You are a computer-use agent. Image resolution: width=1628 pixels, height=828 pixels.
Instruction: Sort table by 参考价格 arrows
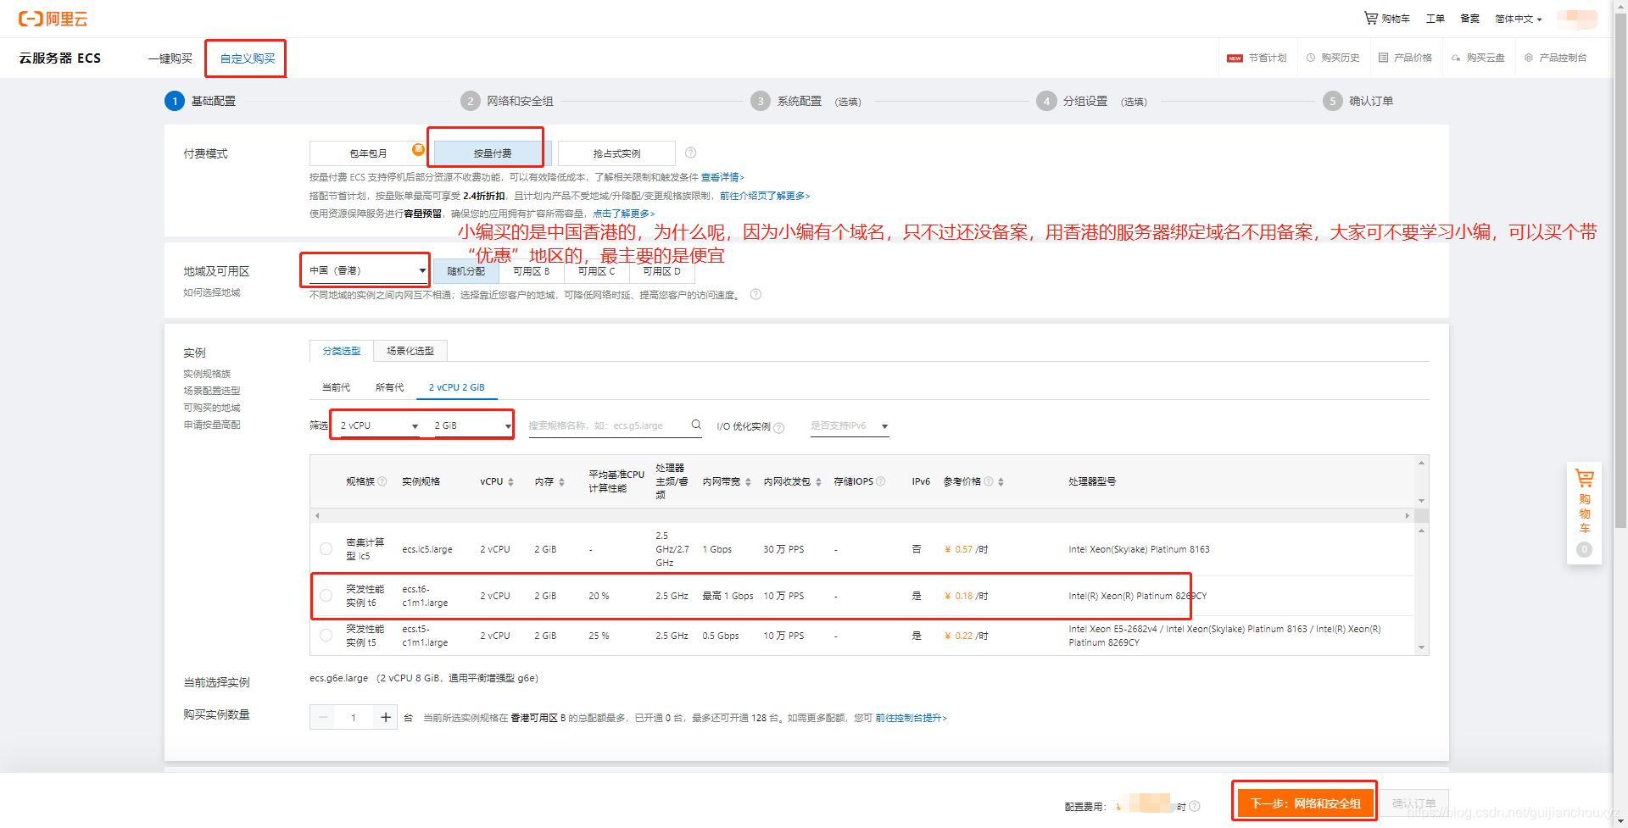click(x=1001, y=481)
